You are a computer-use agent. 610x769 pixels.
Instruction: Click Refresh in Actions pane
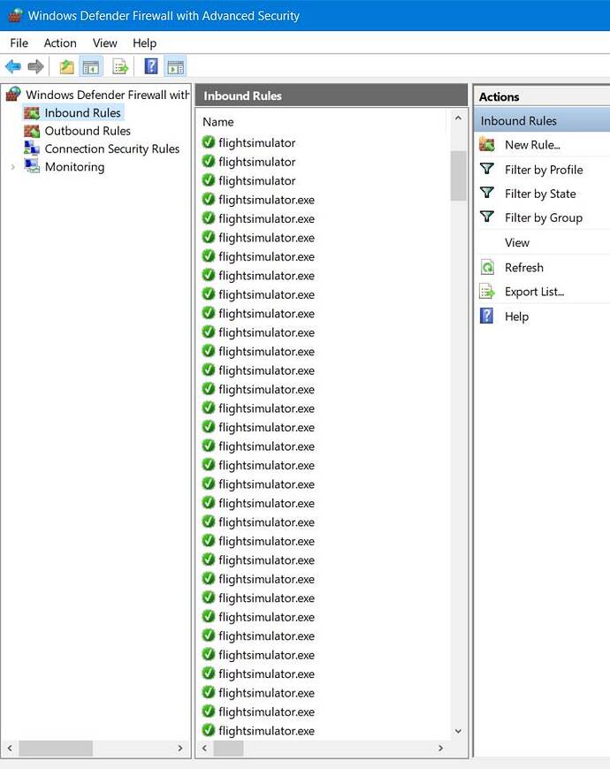pos(524,268)
